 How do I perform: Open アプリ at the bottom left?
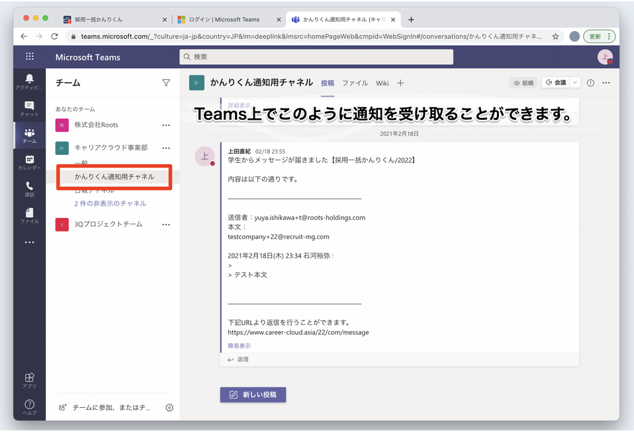[x=29, y=377]
